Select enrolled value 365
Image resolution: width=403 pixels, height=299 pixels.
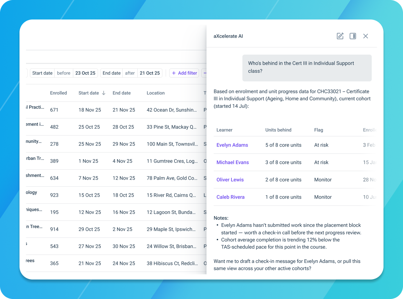54,263
